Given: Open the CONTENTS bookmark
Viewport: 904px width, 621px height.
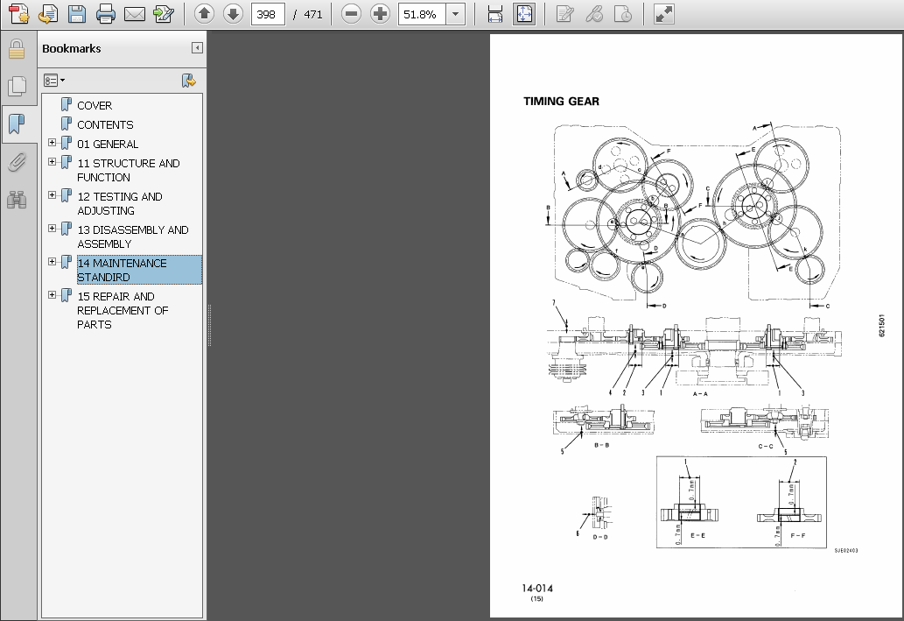Looking at the screenshot, I should [105, 124].
